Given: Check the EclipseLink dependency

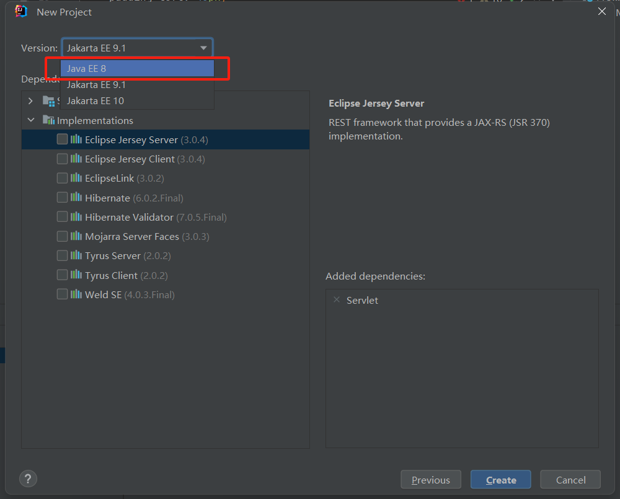Looking at the screenshot, I should [x=62, y=178].
